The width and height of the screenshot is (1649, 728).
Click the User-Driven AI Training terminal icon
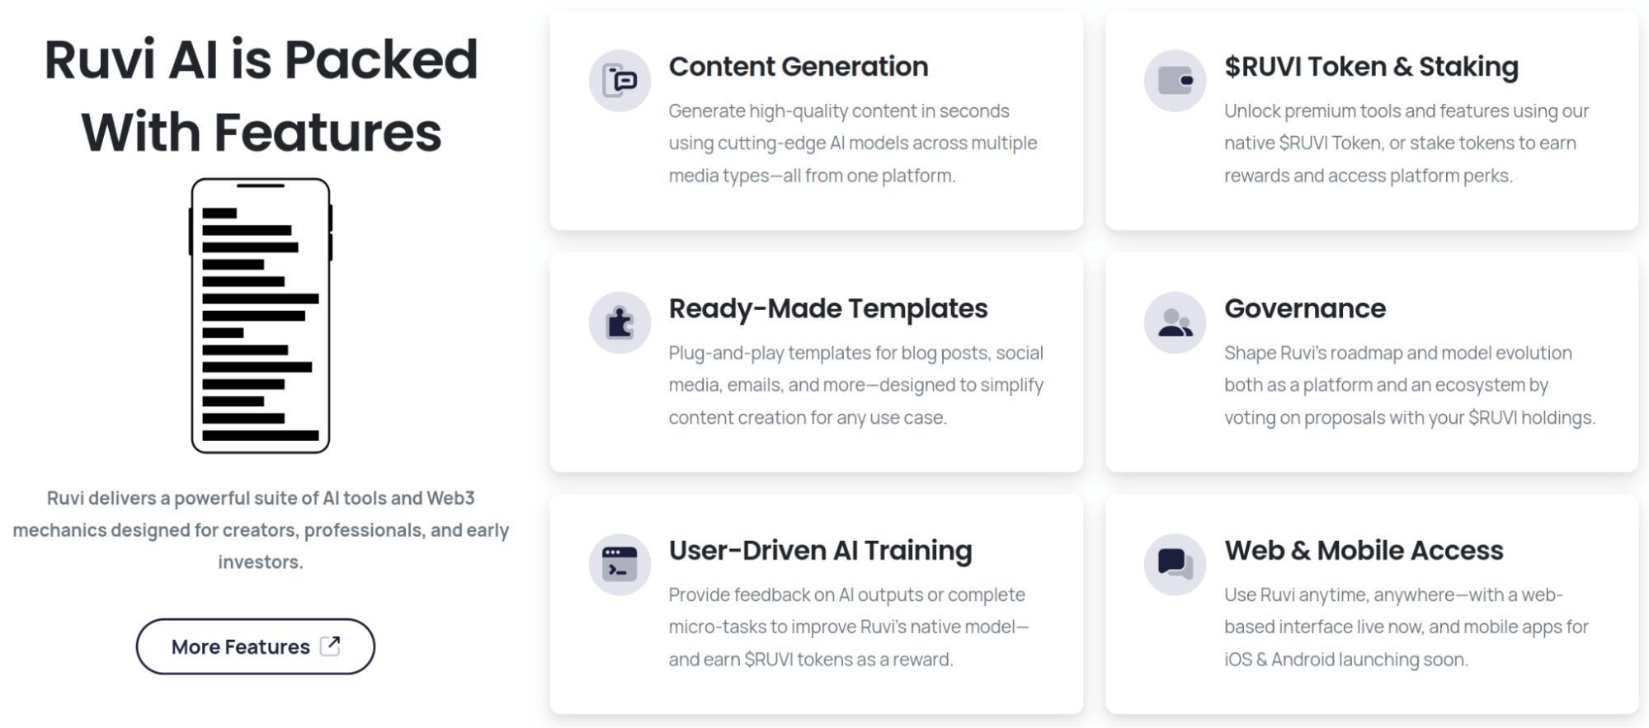pyautogui.click(x=620, y=564)
